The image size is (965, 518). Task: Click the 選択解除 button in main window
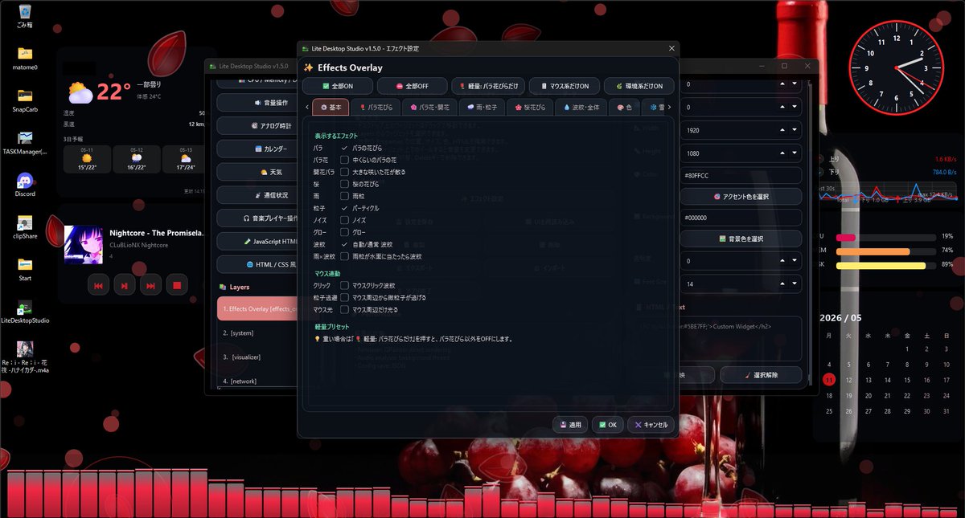(x=761, y=374)
